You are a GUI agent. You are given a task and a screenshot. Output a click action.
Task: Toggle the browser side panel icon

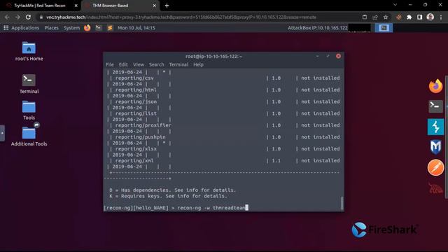pyautogui.click(x=420, y=17)
